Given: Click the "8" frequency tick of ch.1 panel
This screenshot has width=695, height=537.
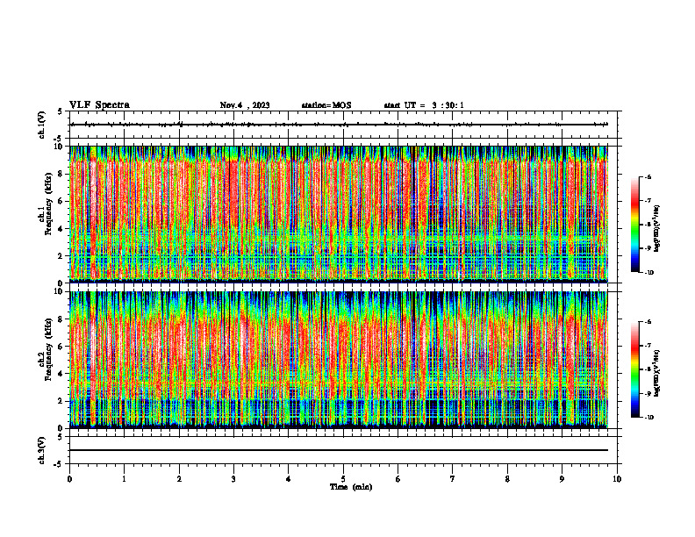Looking at the screenshot, I should [x=61, y=174].
